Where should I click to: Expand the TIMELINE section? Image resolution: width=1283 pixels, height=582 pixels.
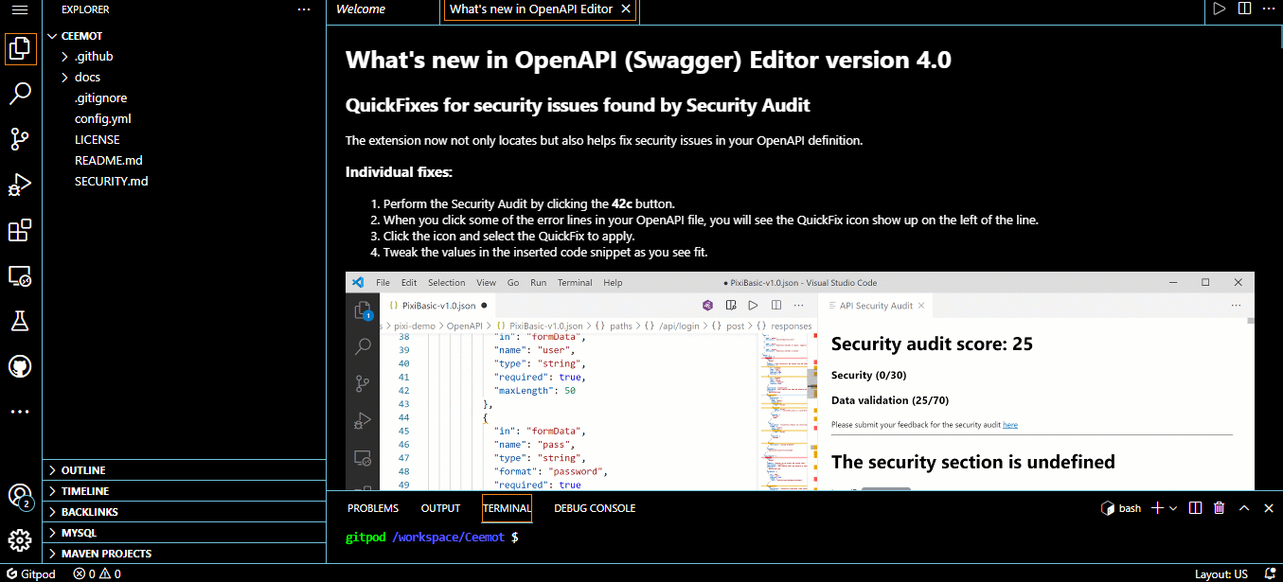pos(185,491)
